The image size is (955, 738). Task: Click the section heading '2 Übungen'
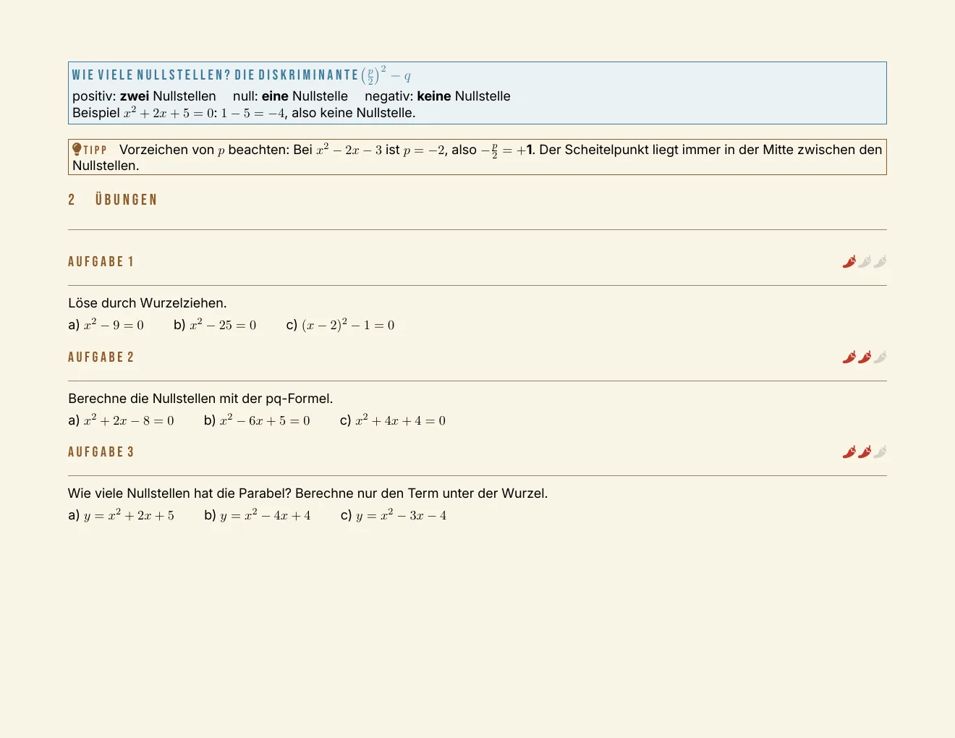click(113, 200)
